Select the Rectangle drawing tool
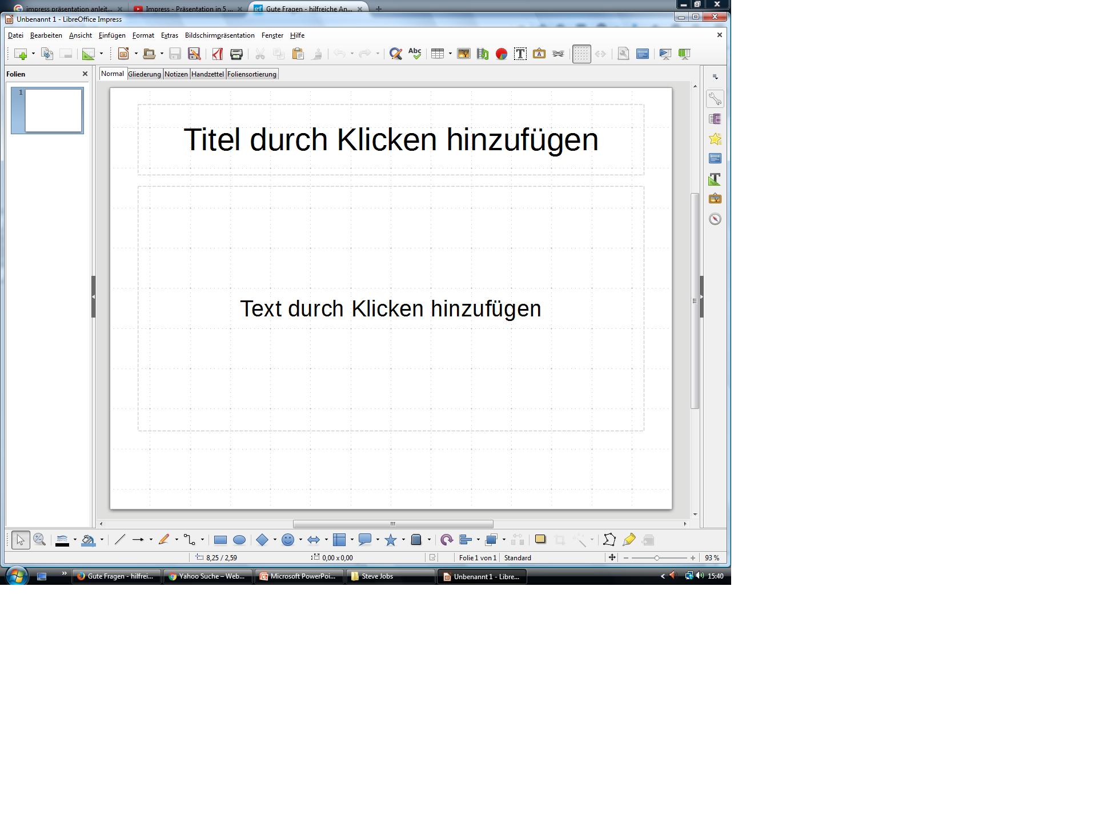The image size is (1119, 839). (x=220, y=540)
